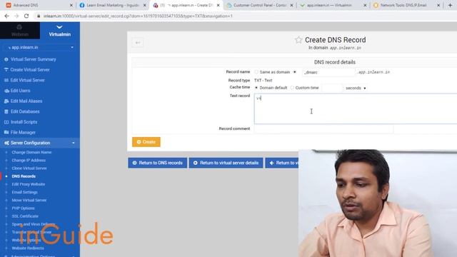Open Move Virtual Server
The image size is (457, 257).
29,200
